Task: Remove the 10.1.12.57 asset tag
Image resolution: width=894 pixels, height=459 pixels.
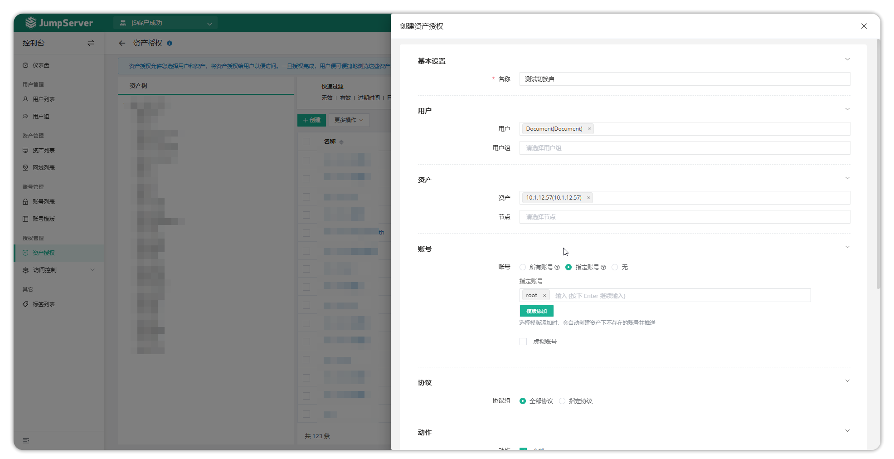Action: tap(588, 198)
